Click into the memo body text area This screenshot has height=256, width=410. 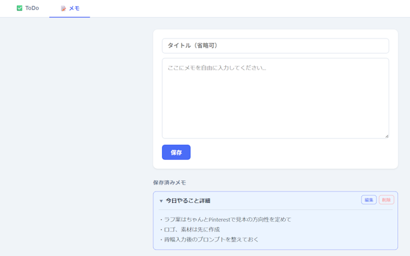[276, 98]
